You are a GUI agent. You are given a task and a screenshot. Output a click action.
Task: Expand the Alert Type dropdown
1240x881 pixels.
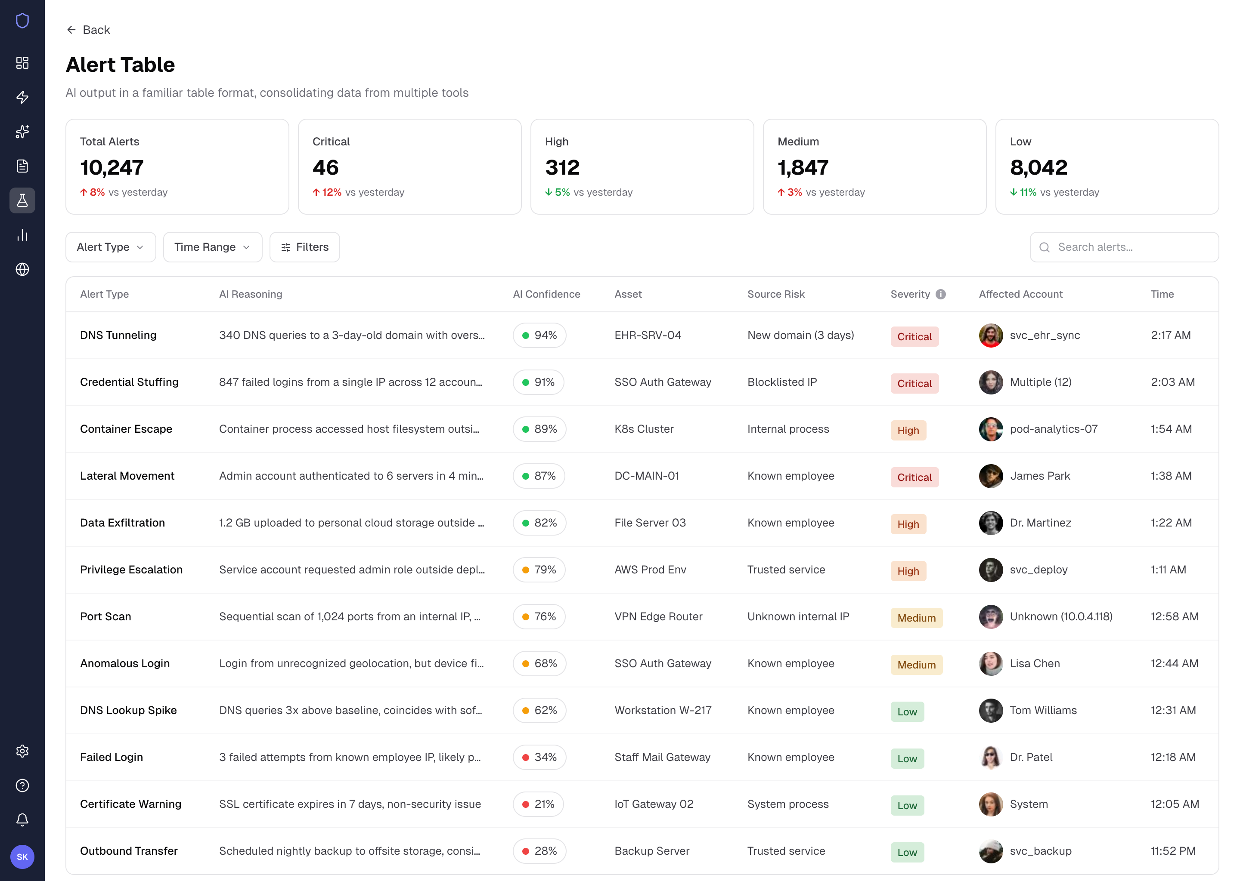point(111,247)
